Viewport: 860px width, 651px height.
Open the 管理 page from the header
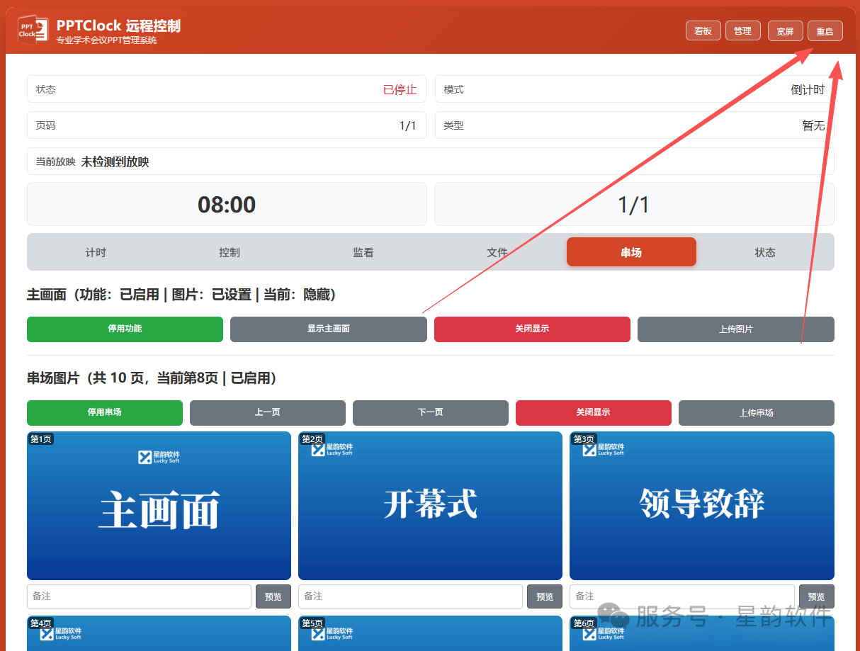(742, 31)
